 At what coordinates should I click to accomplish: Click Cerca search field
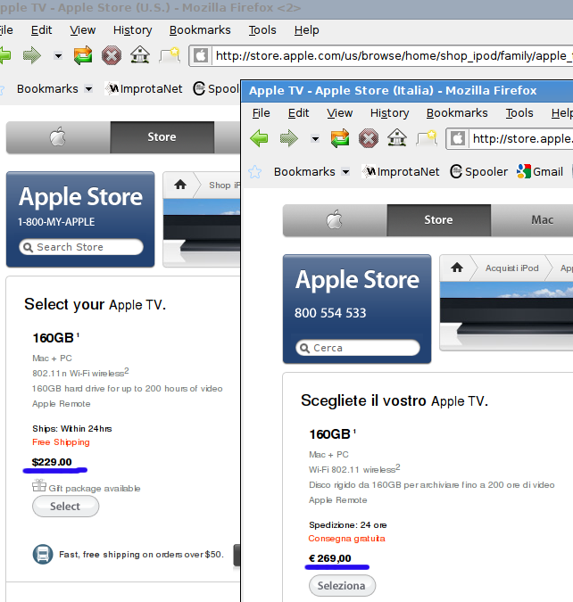358,348
